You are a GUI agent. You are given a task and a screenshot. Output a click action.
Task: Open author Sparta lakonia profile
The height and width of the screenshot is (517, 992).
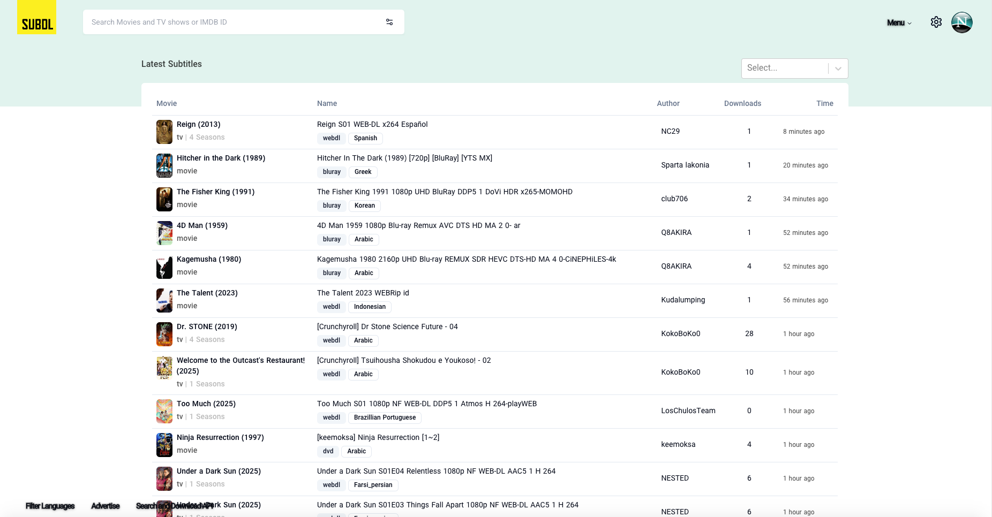pyautogui.click(x=685, y=165)
